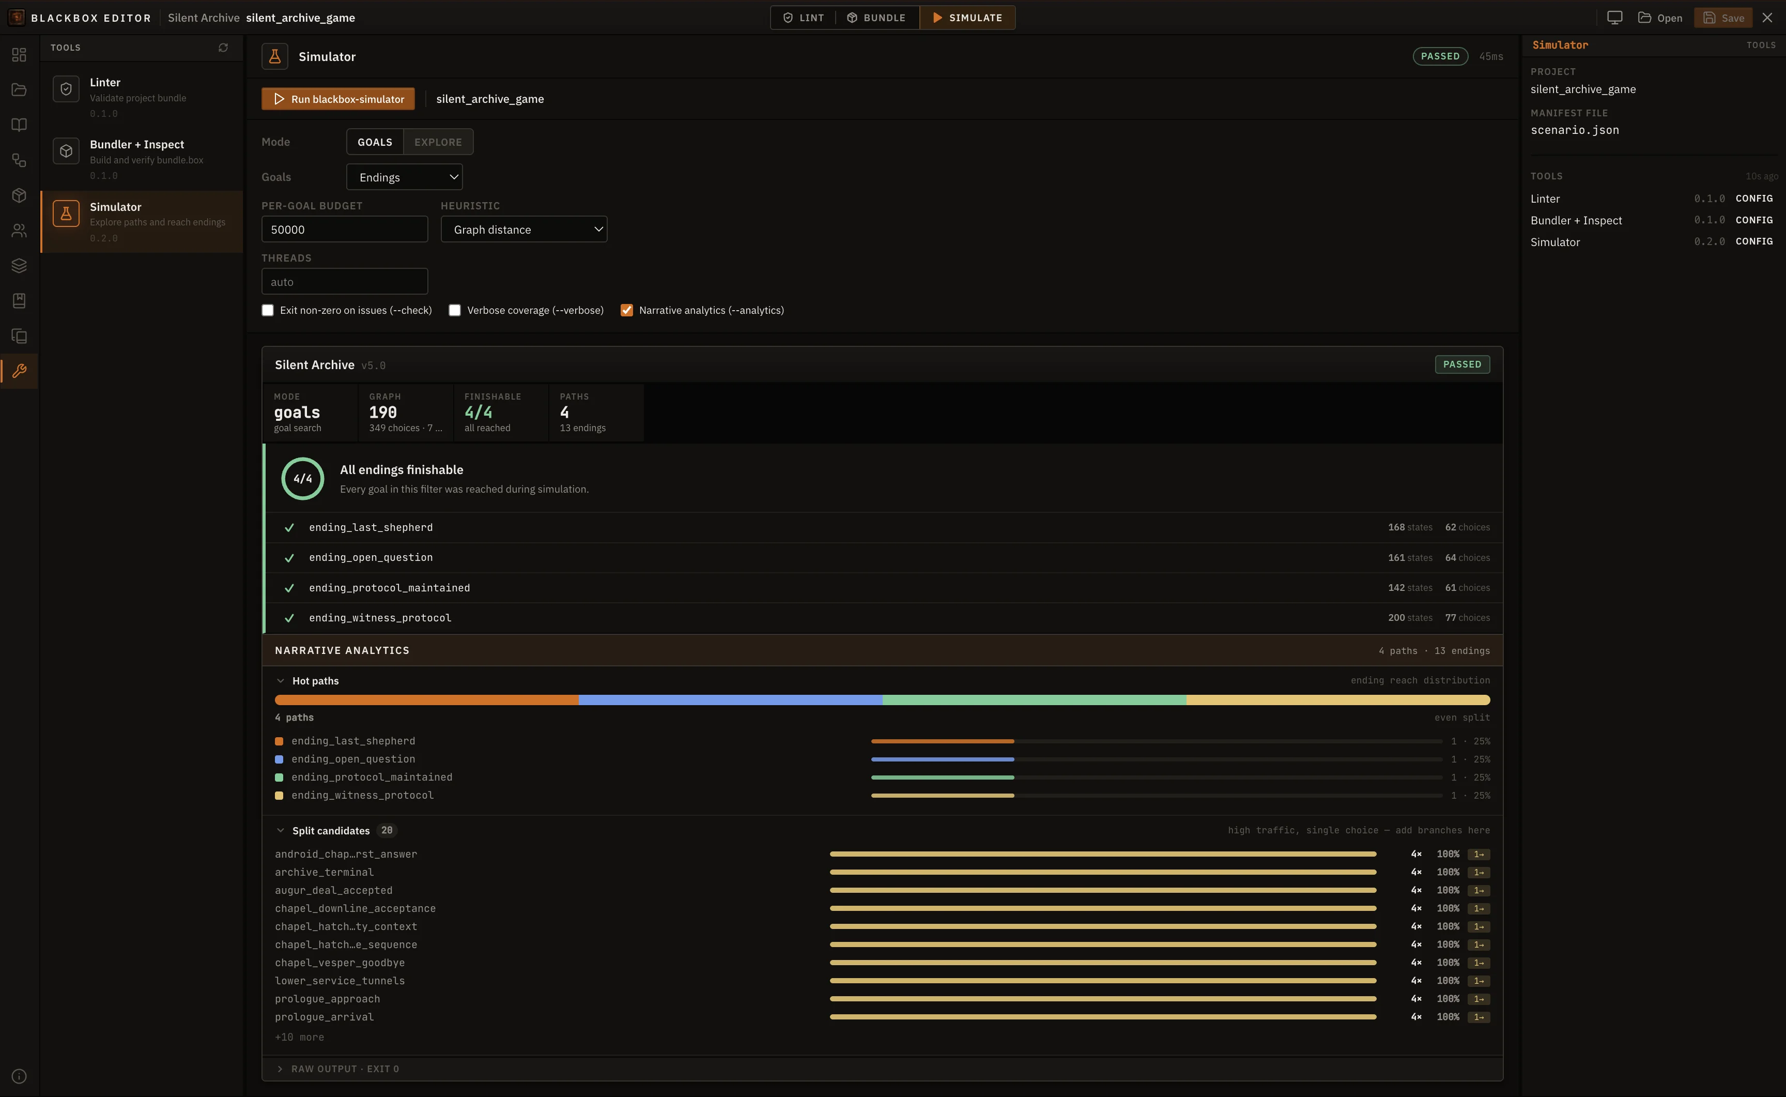Click the monitor display icon in top bar
This screenshot has width=1786, height=1097.
point(1615,18)
